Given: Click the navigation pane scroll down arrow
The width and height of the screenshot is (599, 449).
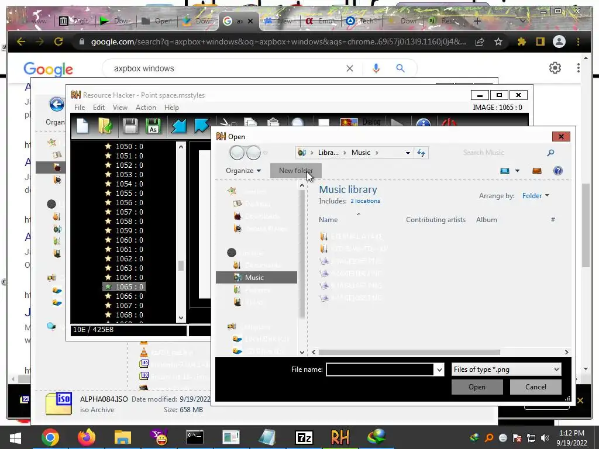Looking at the screenshot, I should point(302,352).
